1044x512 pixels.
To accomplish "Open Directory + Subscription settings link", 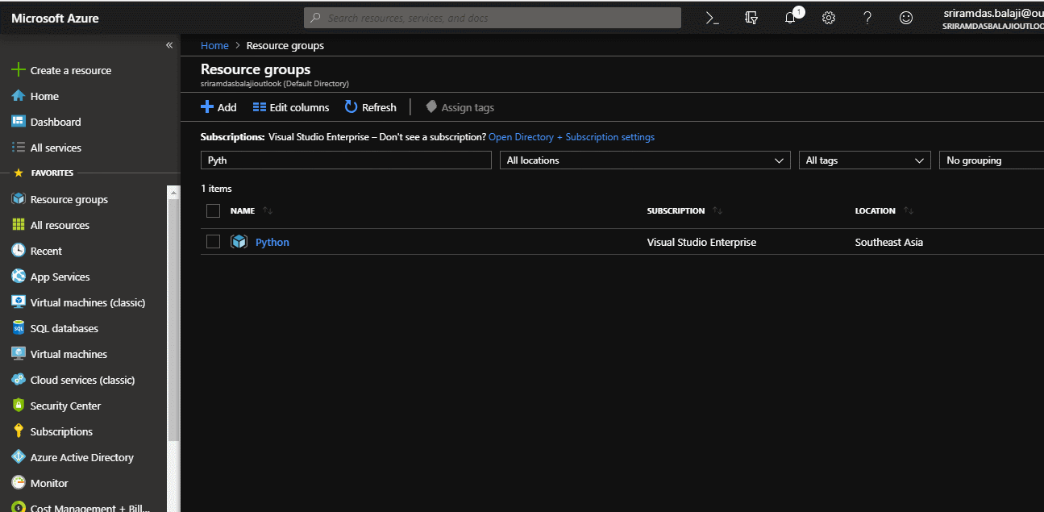I will coord(572,137).
